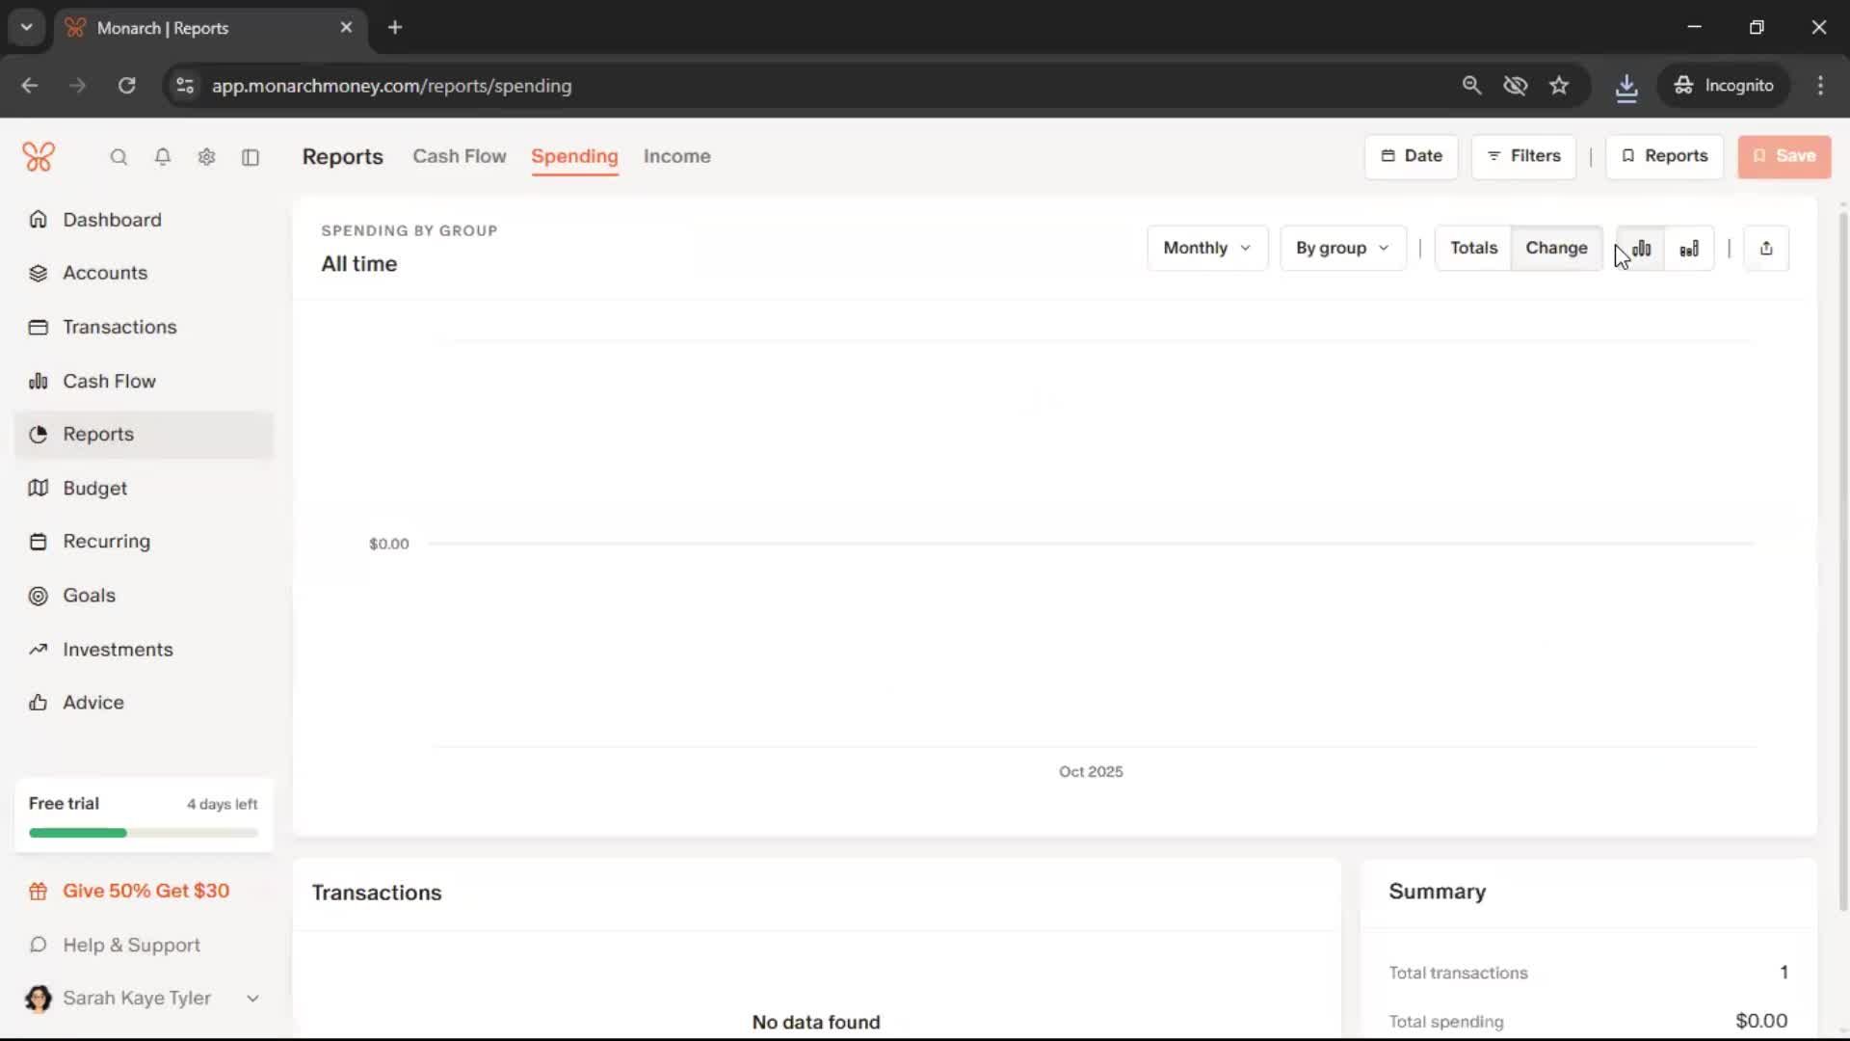The width and height of the screenshot is (1850, 1041).
Task: Open the Monthly interval dropdown
Action: [1206, 248]
